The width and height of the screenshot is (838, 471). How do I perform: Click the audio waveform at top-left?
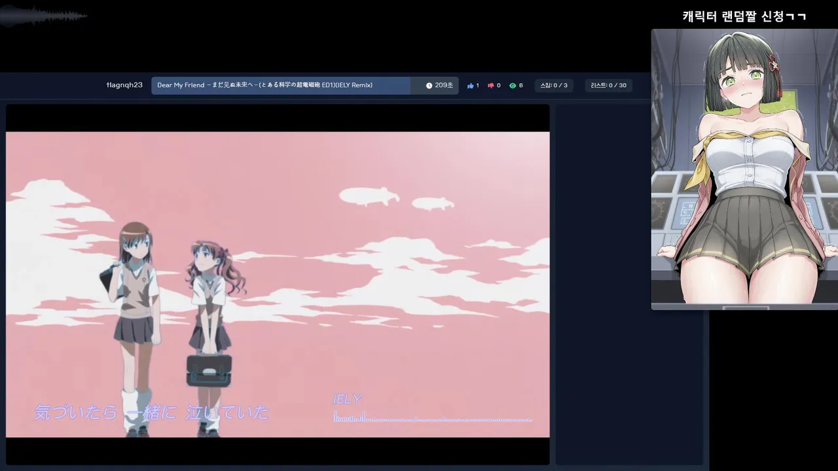click(x=43, y=16)
